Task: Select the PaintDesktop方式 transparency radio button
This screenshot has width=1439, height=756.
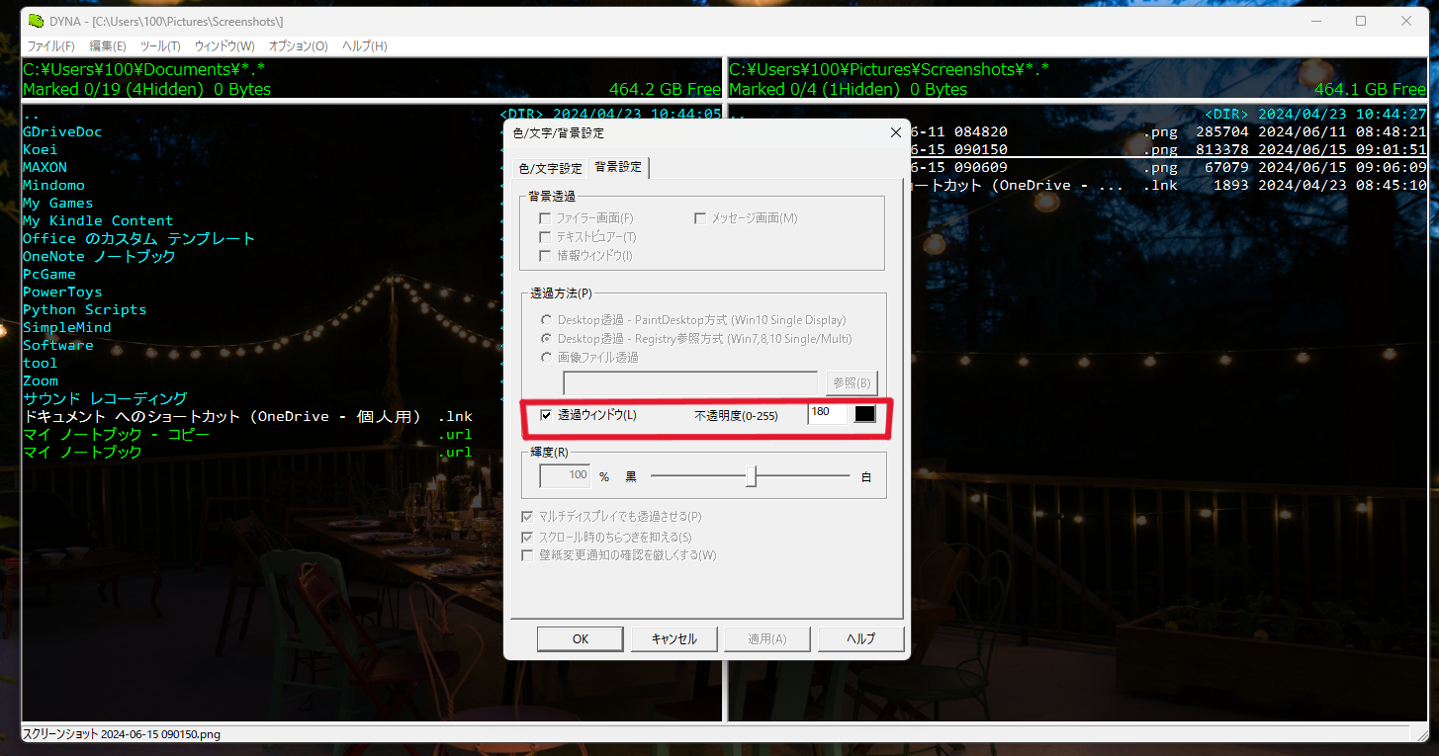Action: click(545, 319)
